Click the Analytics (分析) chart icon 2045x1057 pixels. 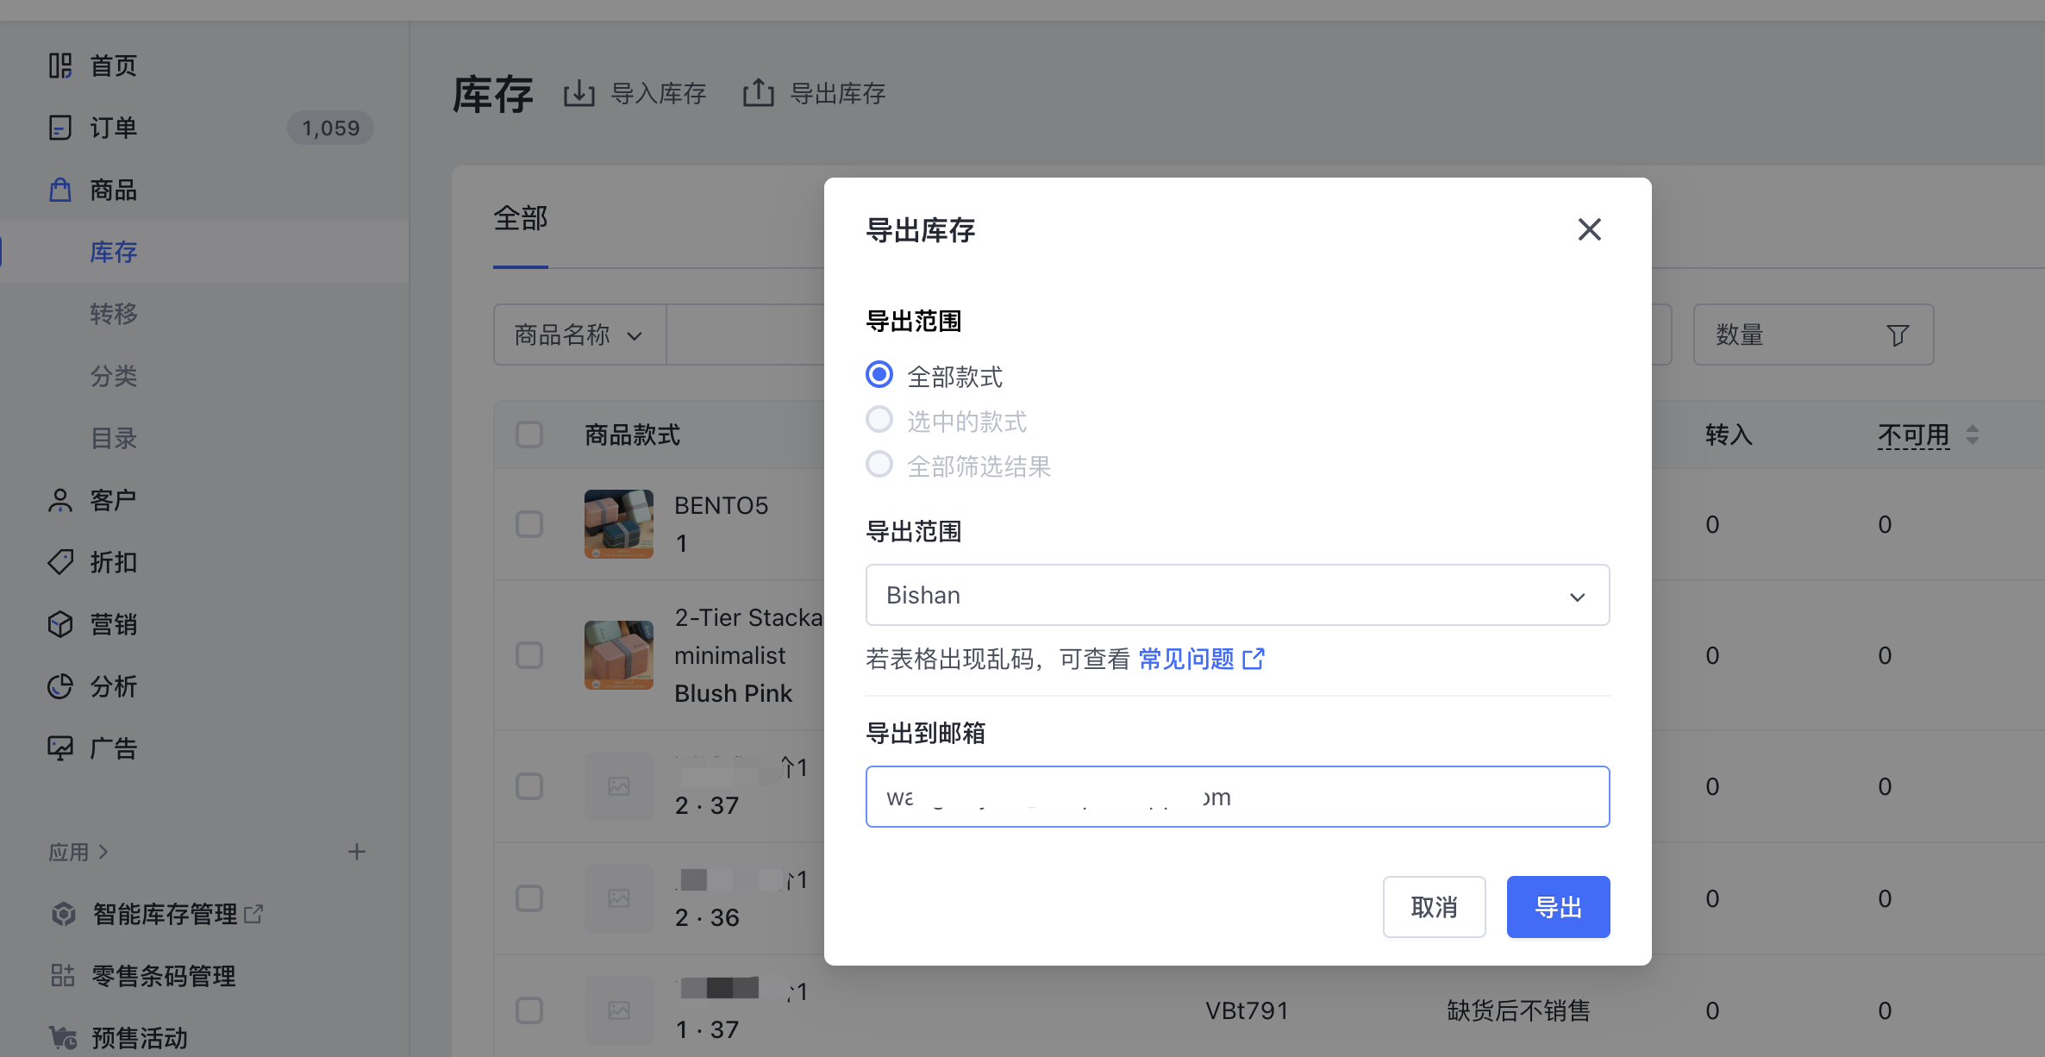coord(60,686)
